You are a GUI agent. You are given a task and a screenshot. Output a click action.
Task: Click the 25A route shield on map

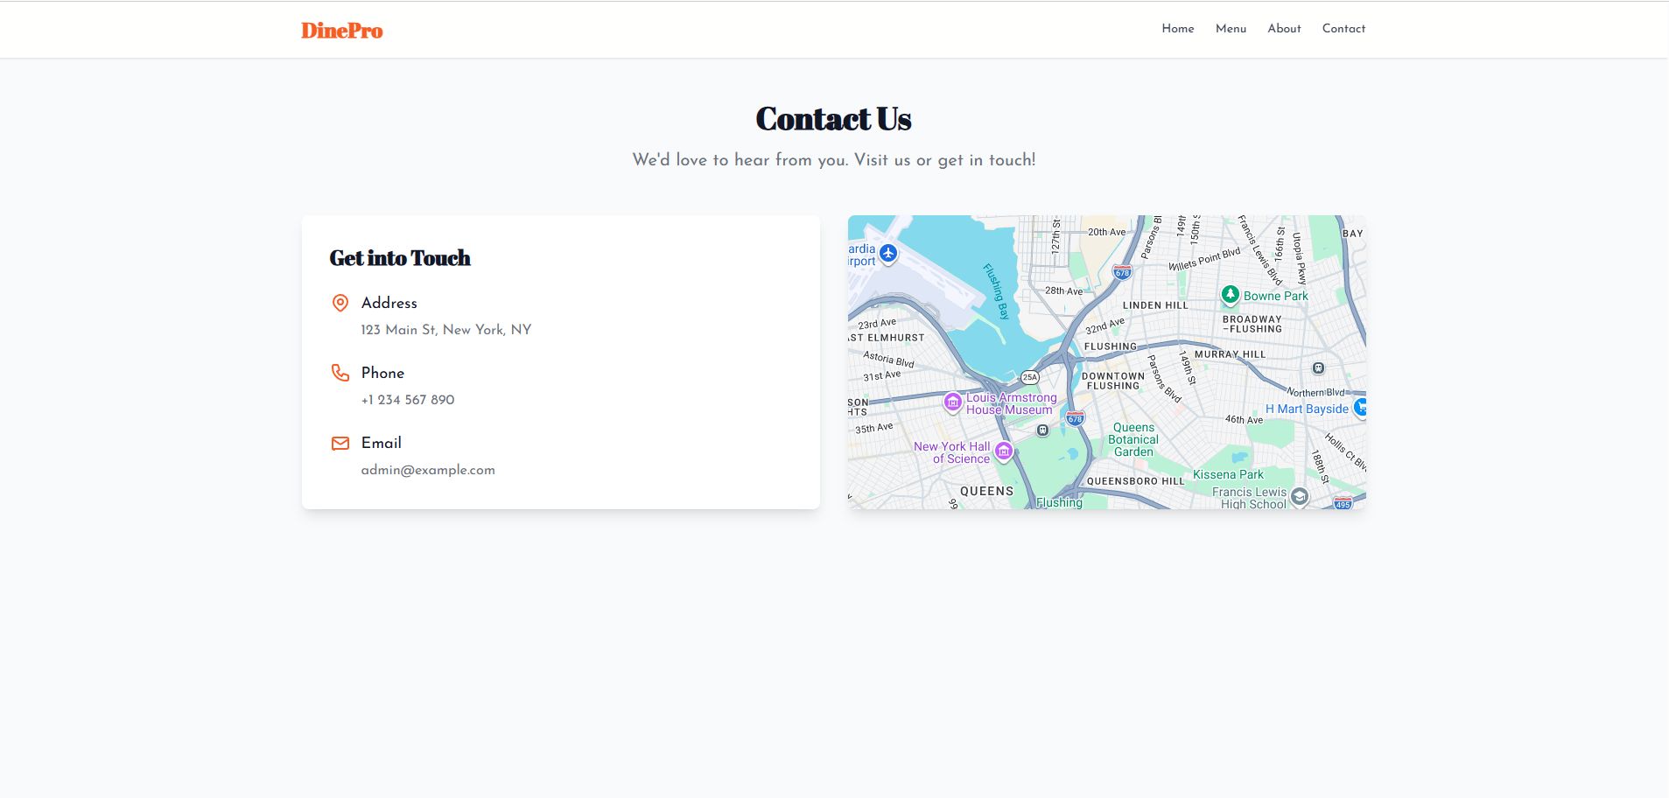click(x=1030, y=377)
